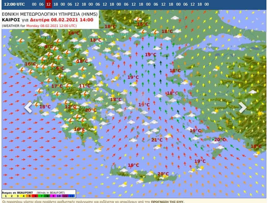Choose the 18 step right after highlighted 12
Image resolution: width=268 pixels, height=203 pixels.
click(56, 4)
